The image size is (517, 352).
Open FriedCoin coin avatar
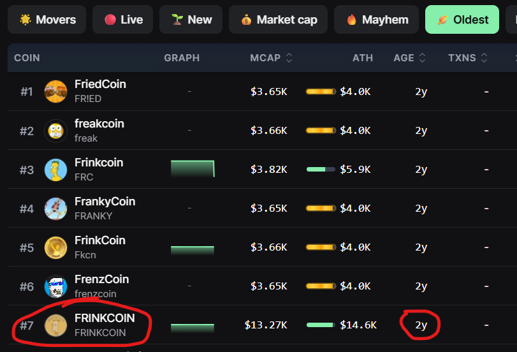tap(55, 91)
